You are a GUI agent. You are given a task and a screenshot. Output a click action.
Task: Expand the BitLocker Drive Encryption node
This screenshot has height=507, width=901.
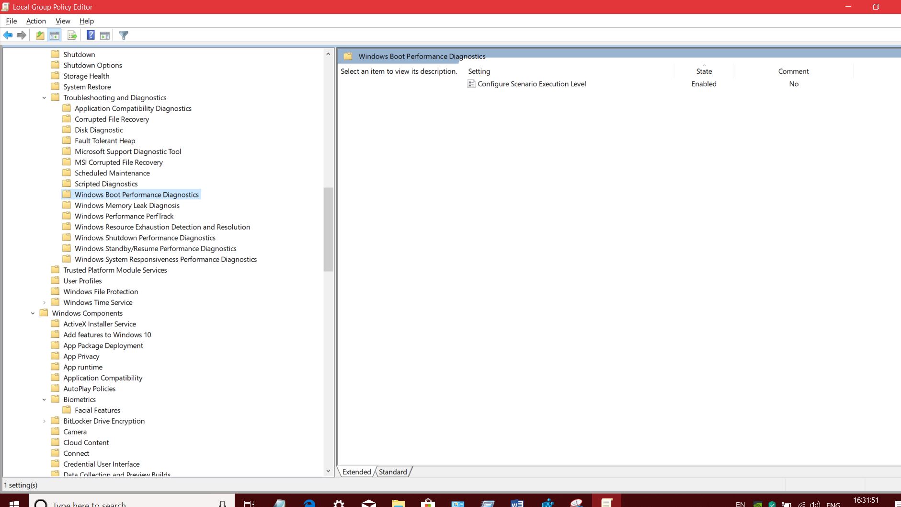[44, 421]
